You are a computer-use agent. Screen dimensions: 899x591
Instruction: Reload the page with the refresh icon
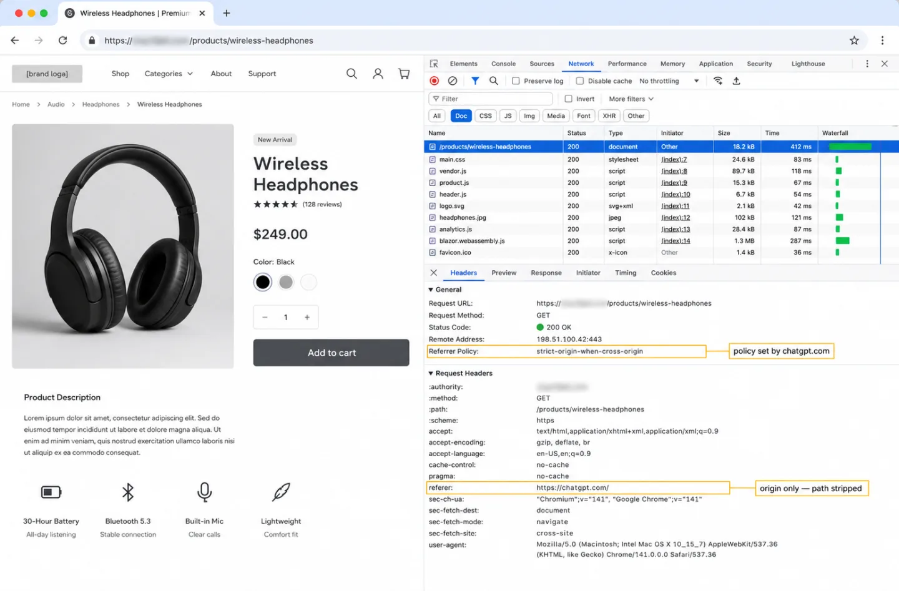click(x=62, y=41)
